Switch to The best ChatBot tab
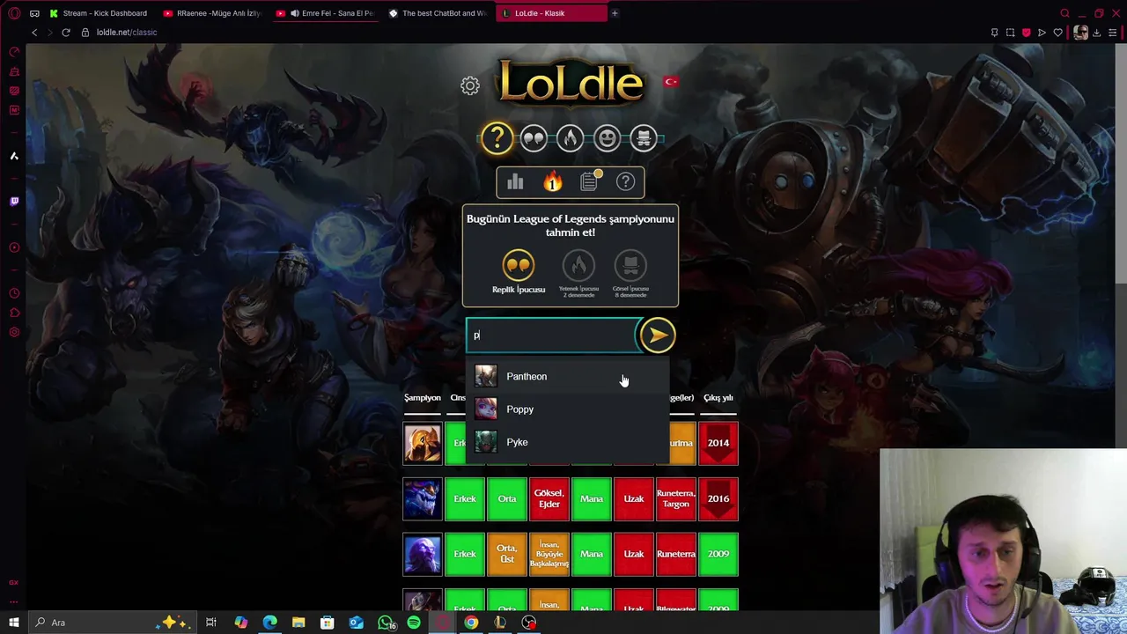 coord(438,13)
